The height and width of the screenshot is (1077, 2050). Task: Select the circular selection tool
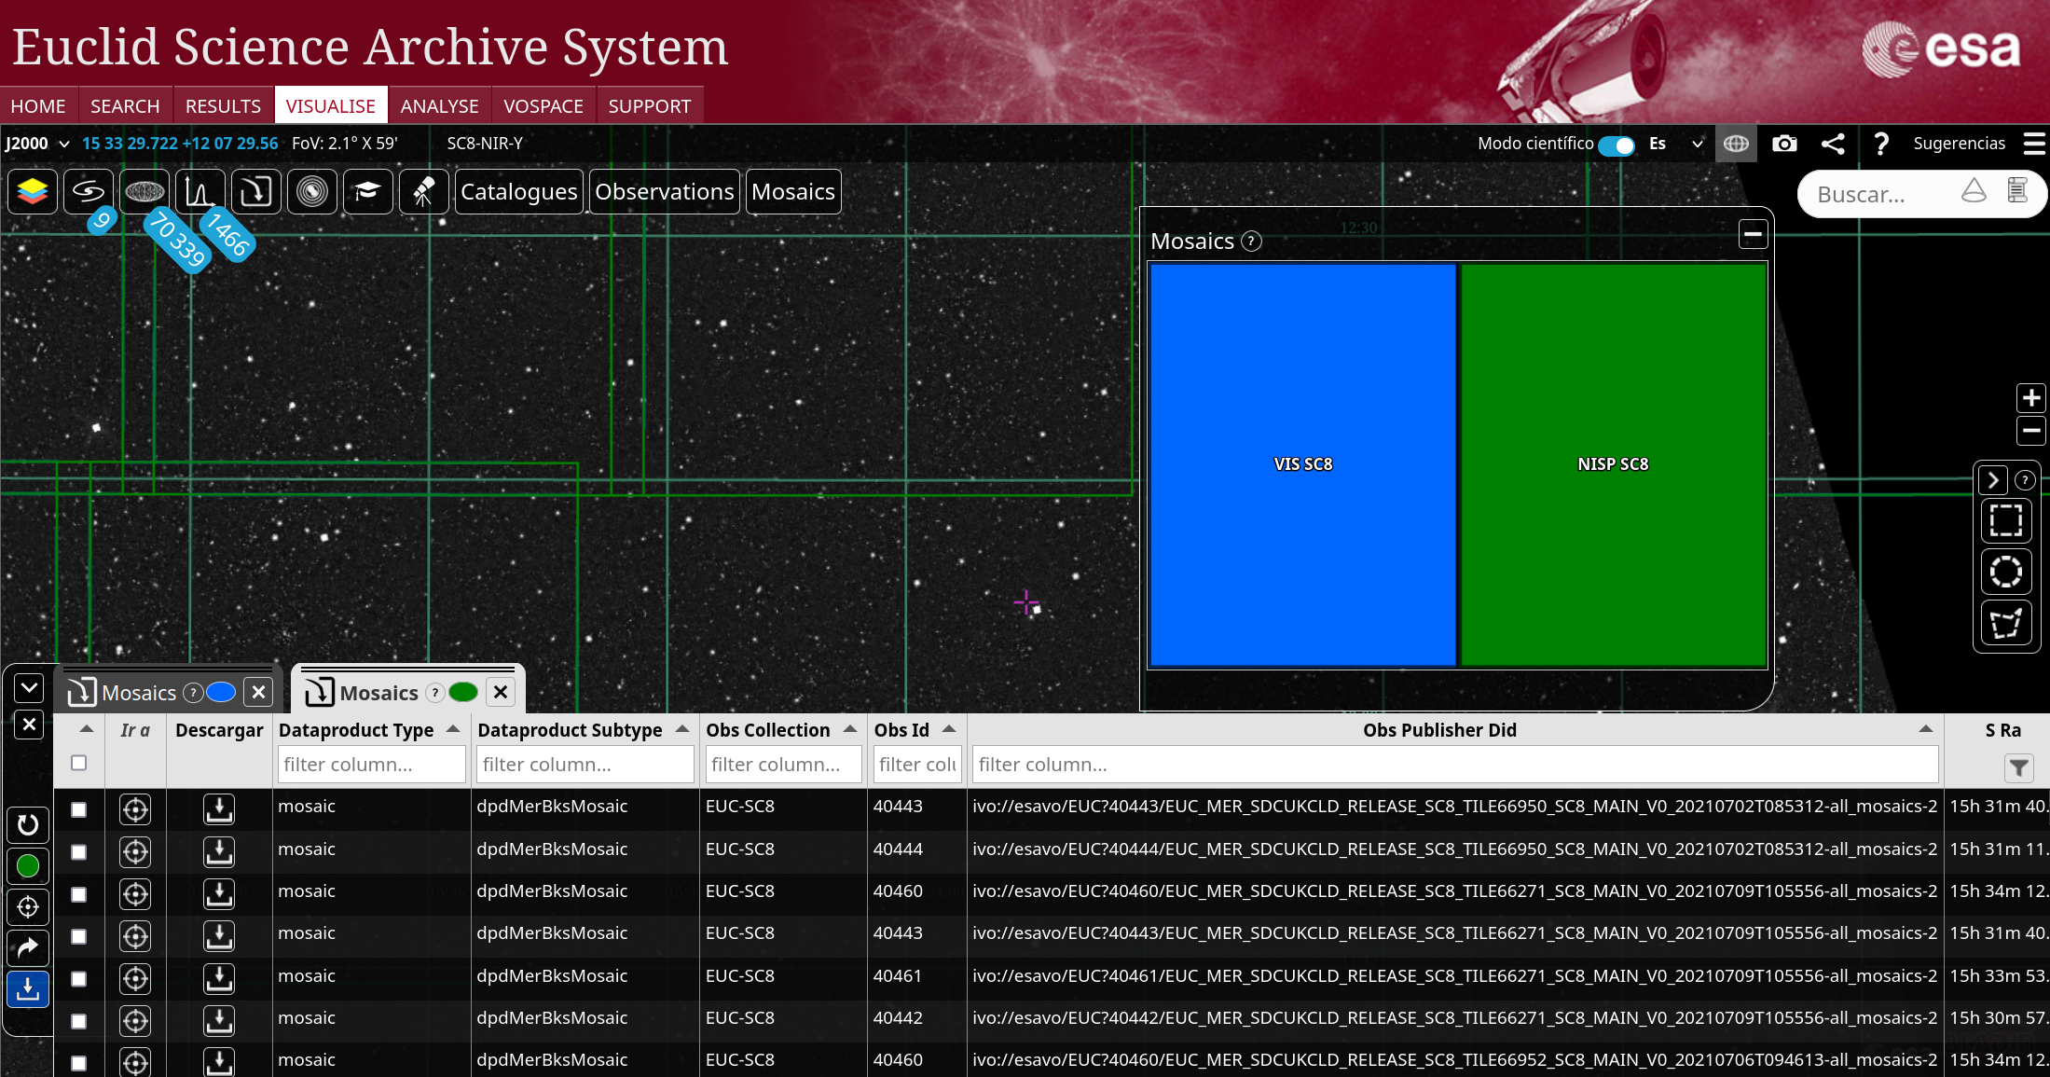point(2006,572)
